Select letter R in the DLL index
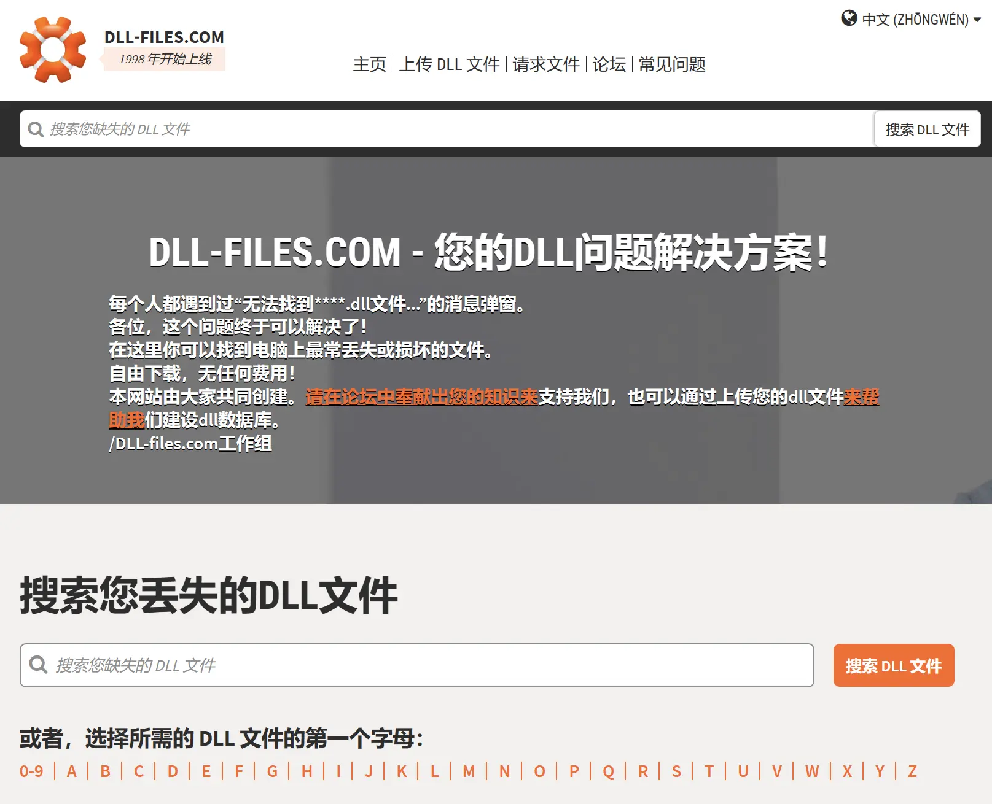 coord(643,771)
